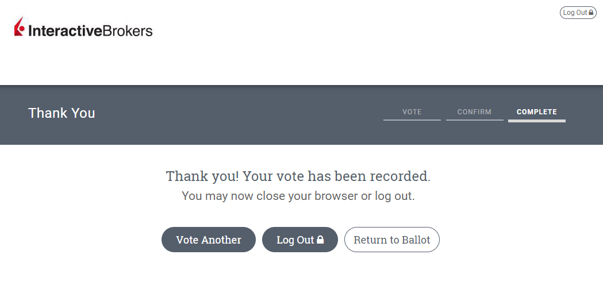Image resolution: width=603 pixels, height=293 pixels.
Task: Select the COMPLETE step tab
Action: click(536, 112)
